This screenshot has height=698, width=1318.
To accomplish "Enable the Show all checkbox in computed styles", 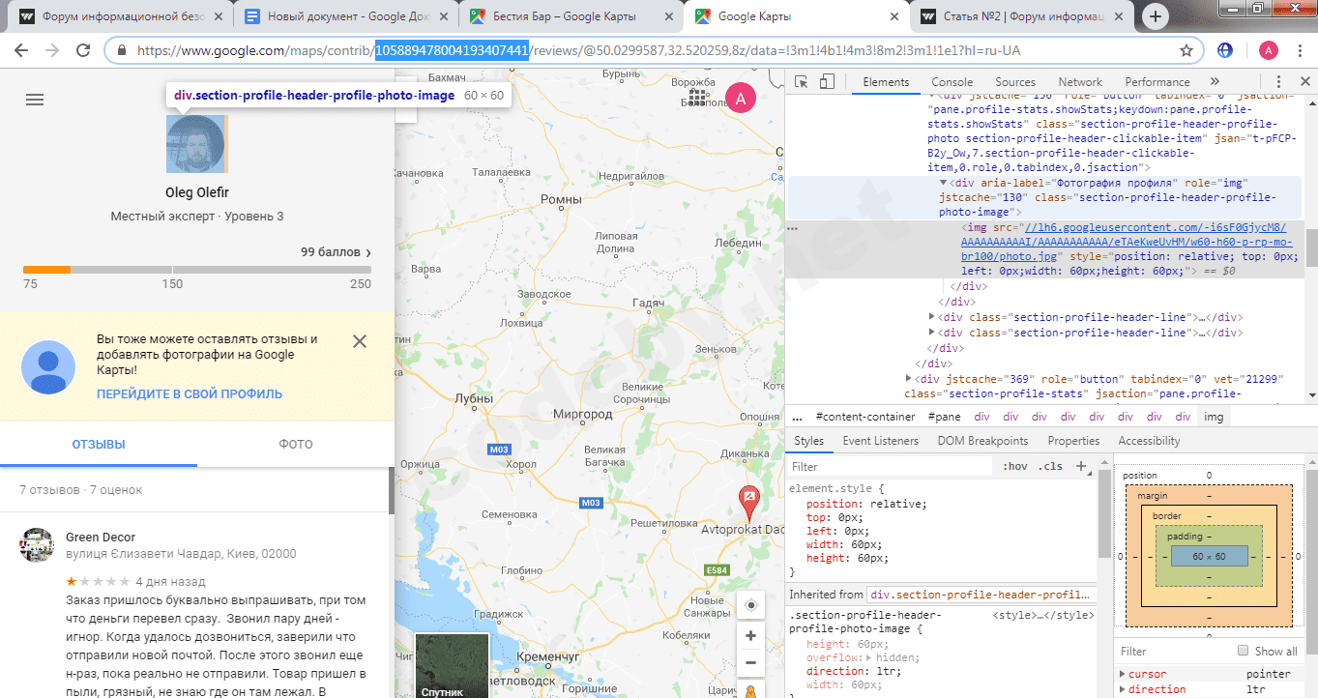I will click(x=1244, y=651).
